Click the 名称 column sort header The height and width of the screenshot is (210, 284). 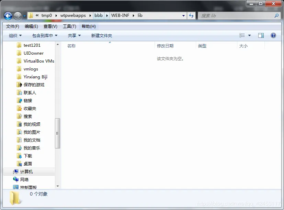(71, 46)
